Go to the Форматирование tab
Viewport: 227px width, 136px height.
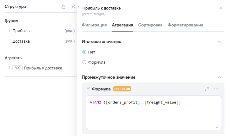point(185,25)
